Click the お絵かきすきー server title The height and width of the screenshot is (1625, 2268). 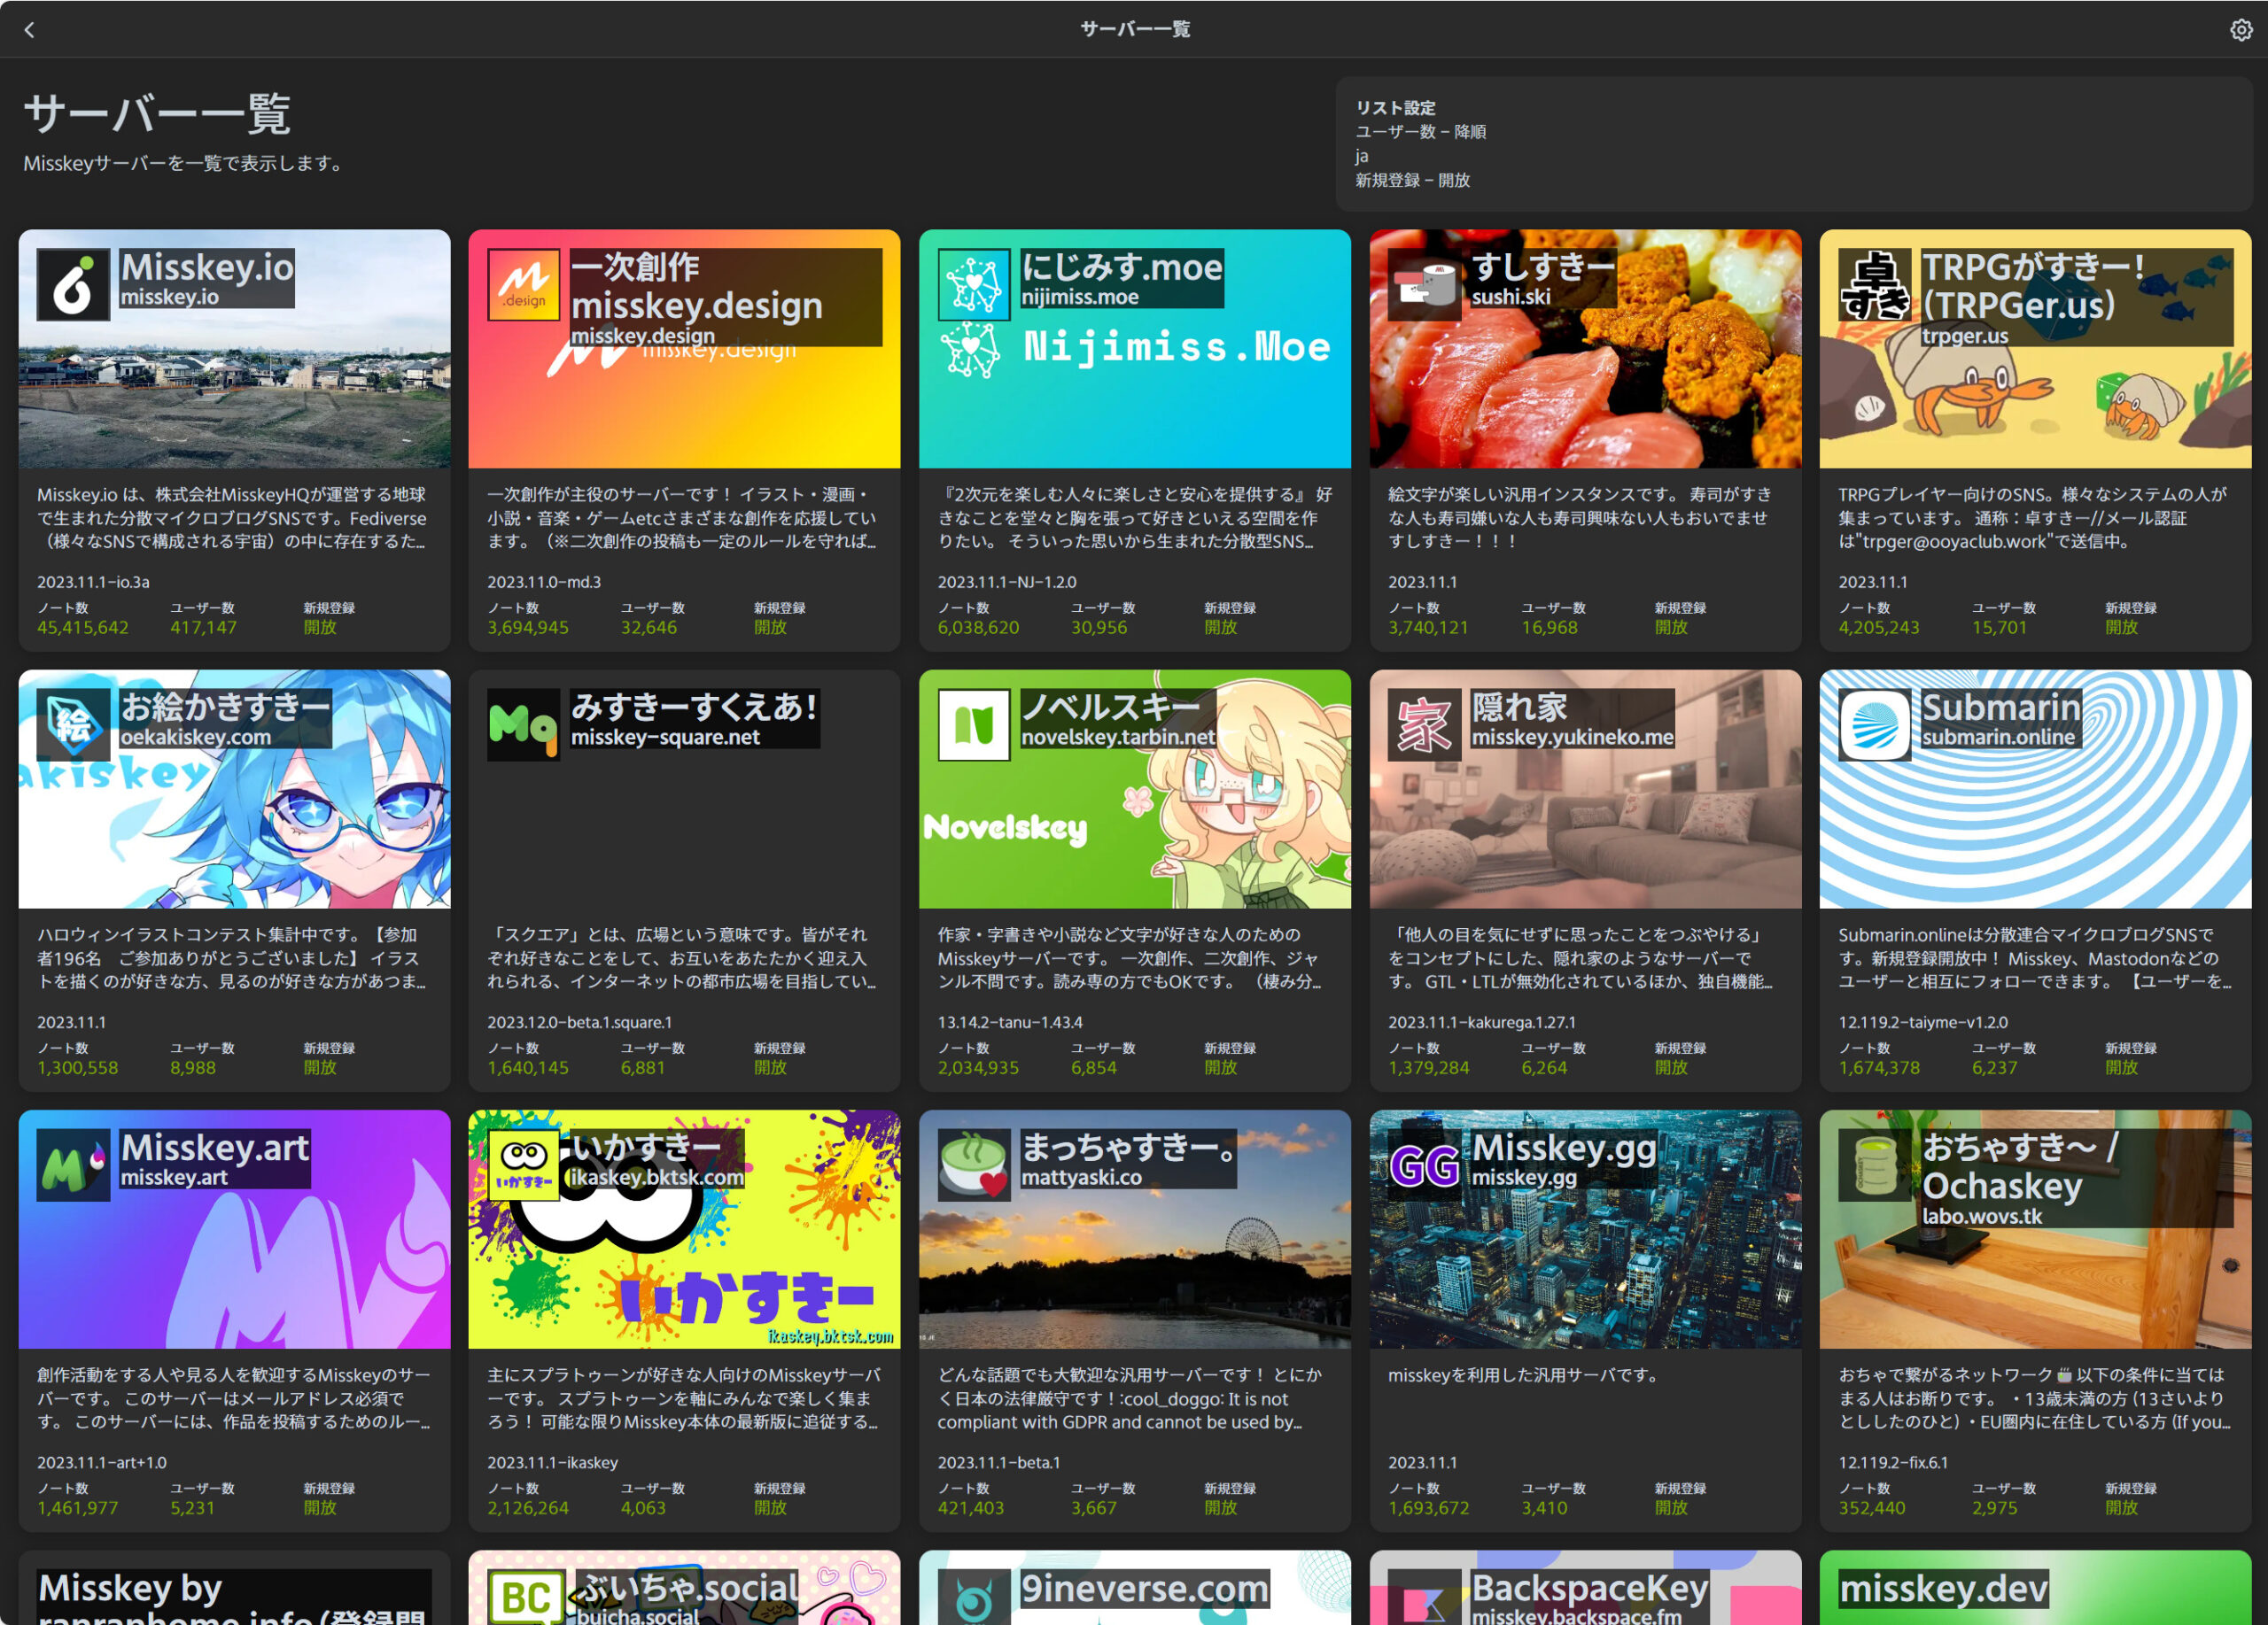point(225,707)
